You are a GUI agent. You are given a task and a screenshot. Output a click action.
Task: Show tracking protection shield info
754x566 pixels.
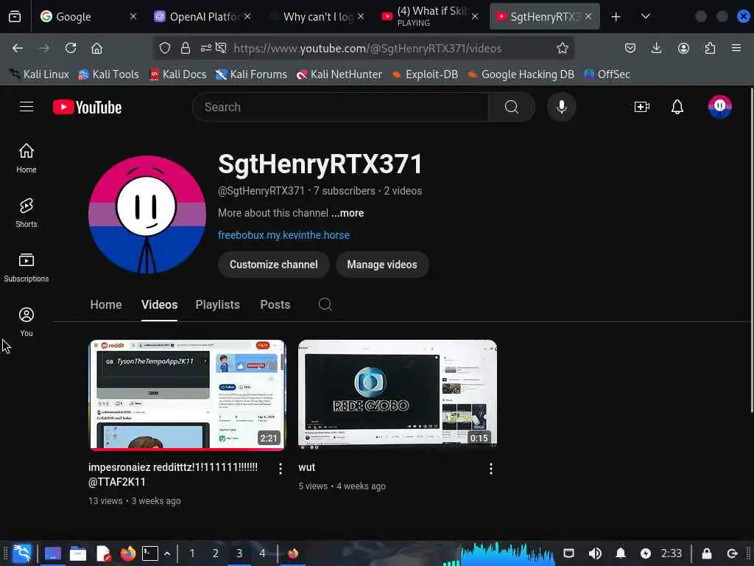click(x=165, y=48)
